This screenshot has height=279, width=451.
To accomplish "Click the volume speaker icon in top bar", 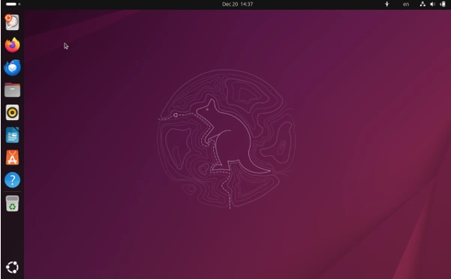I will pos(432,4).
